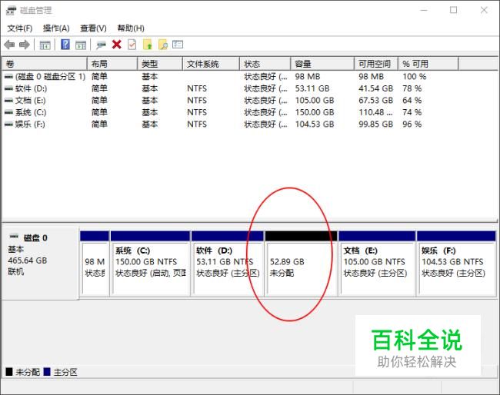Click the 104.53 GB capacity cell in list

click(x=315, y=124)
